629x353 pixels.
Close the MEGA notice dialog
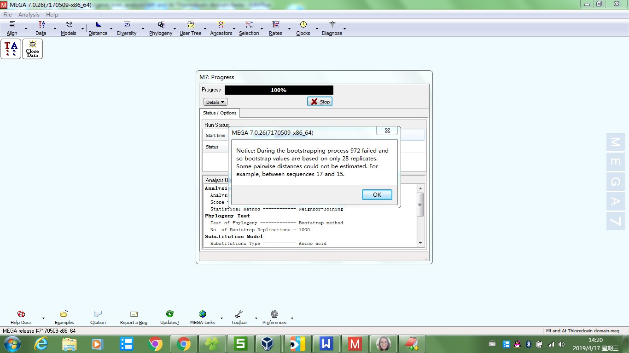click(x=387, y=131)
